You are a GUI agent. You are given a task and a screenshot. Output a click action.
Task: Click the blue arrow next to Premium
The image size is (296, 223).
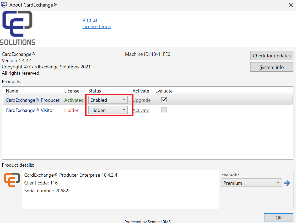(287, 183)
